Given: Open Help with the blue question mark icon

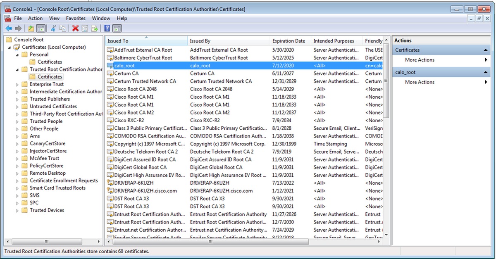Looking at the screenshot, I should (107, 29).
